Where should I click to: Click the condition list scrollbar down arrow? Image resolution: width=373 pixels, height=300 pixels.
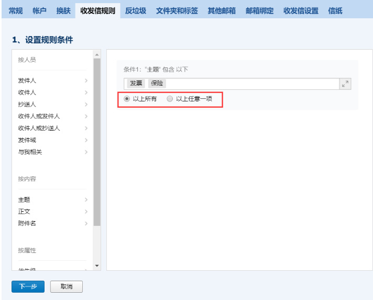click(96, 266)
